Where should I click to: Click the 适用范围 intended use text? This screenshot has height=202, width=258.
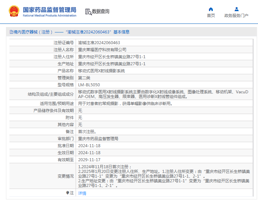(125, 104)
